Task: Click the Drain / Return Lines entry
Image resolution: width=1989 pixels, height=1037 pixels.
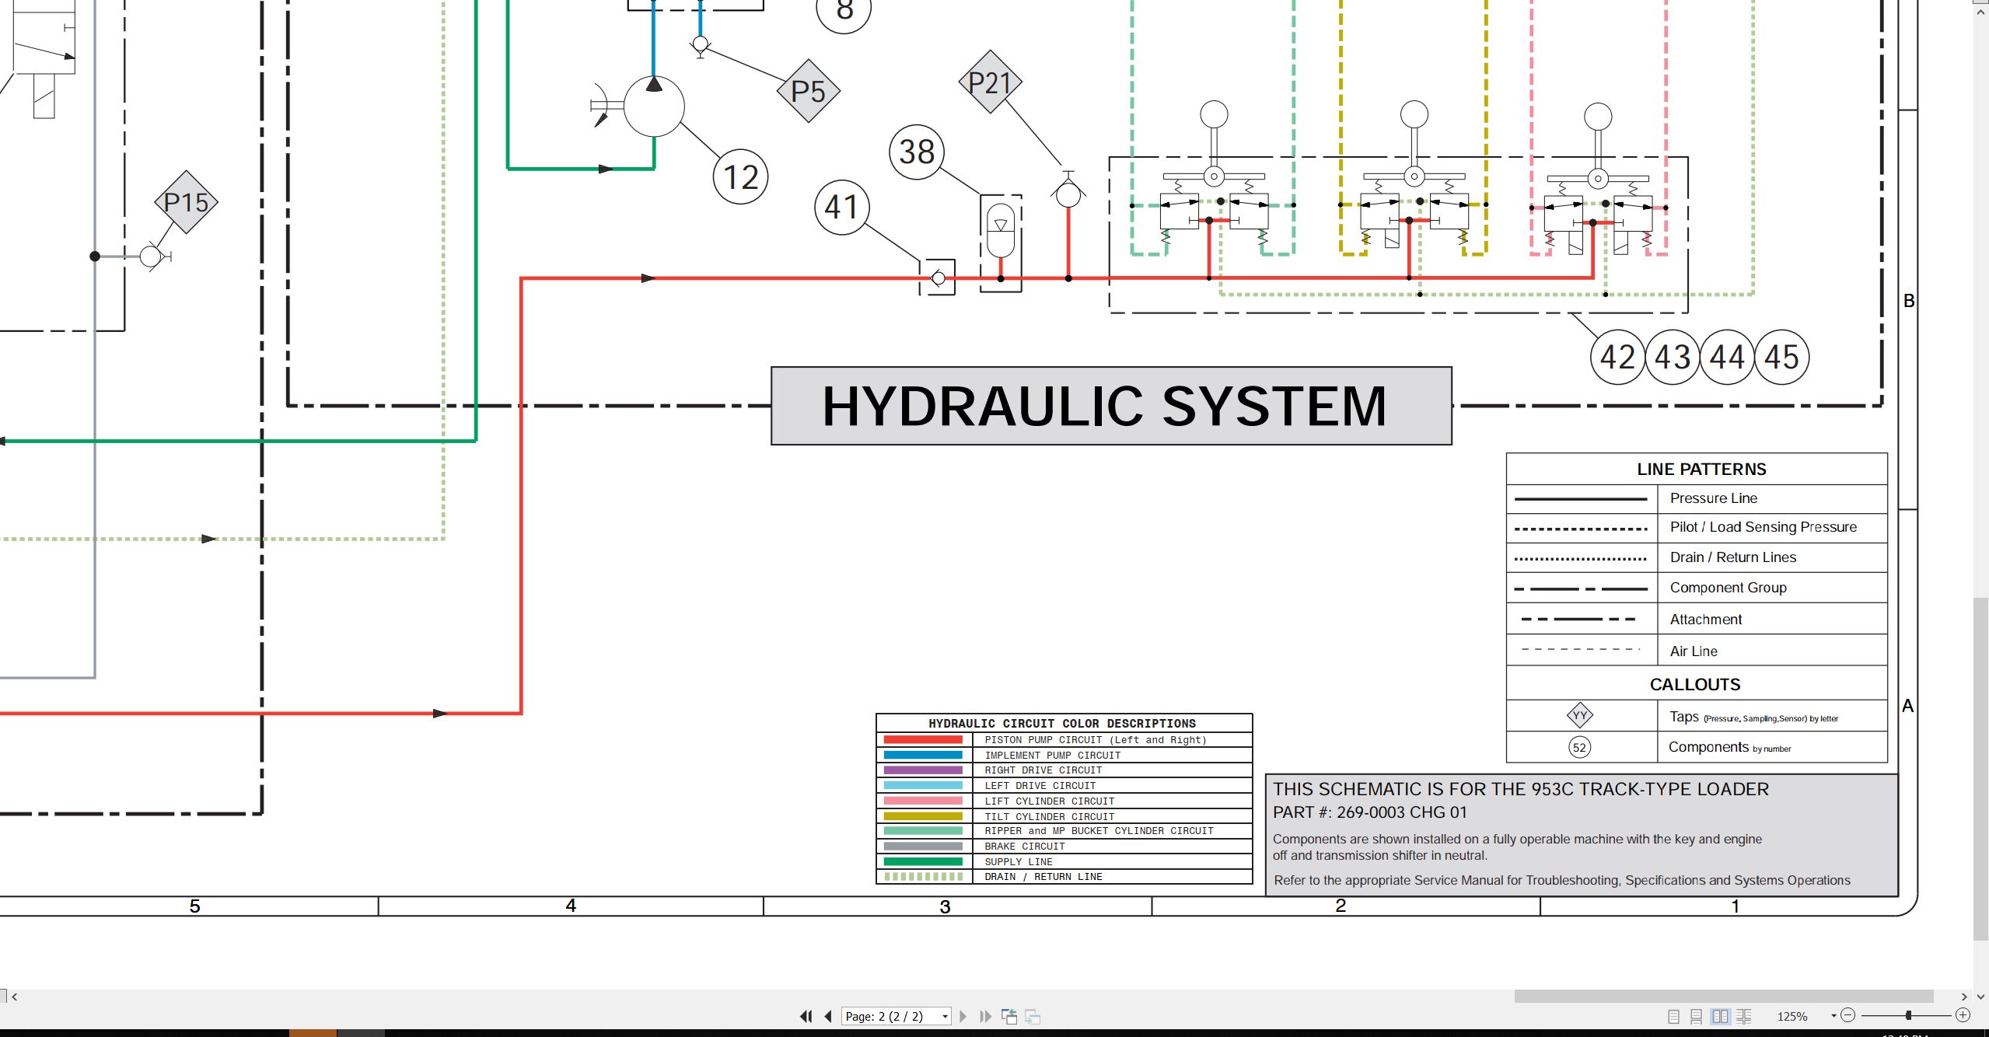Action: pos(1697,557)
